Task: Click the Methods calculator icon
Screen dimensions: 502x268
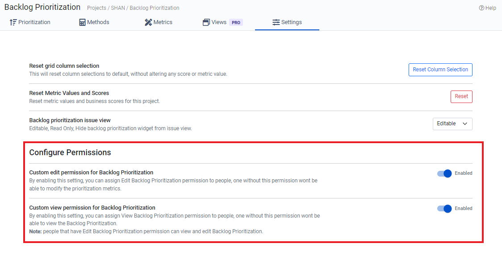Action: click(x=82, y=22)
